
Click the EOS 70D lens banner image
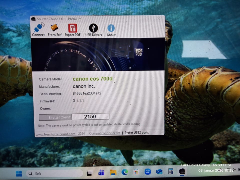tap(98, 54)
